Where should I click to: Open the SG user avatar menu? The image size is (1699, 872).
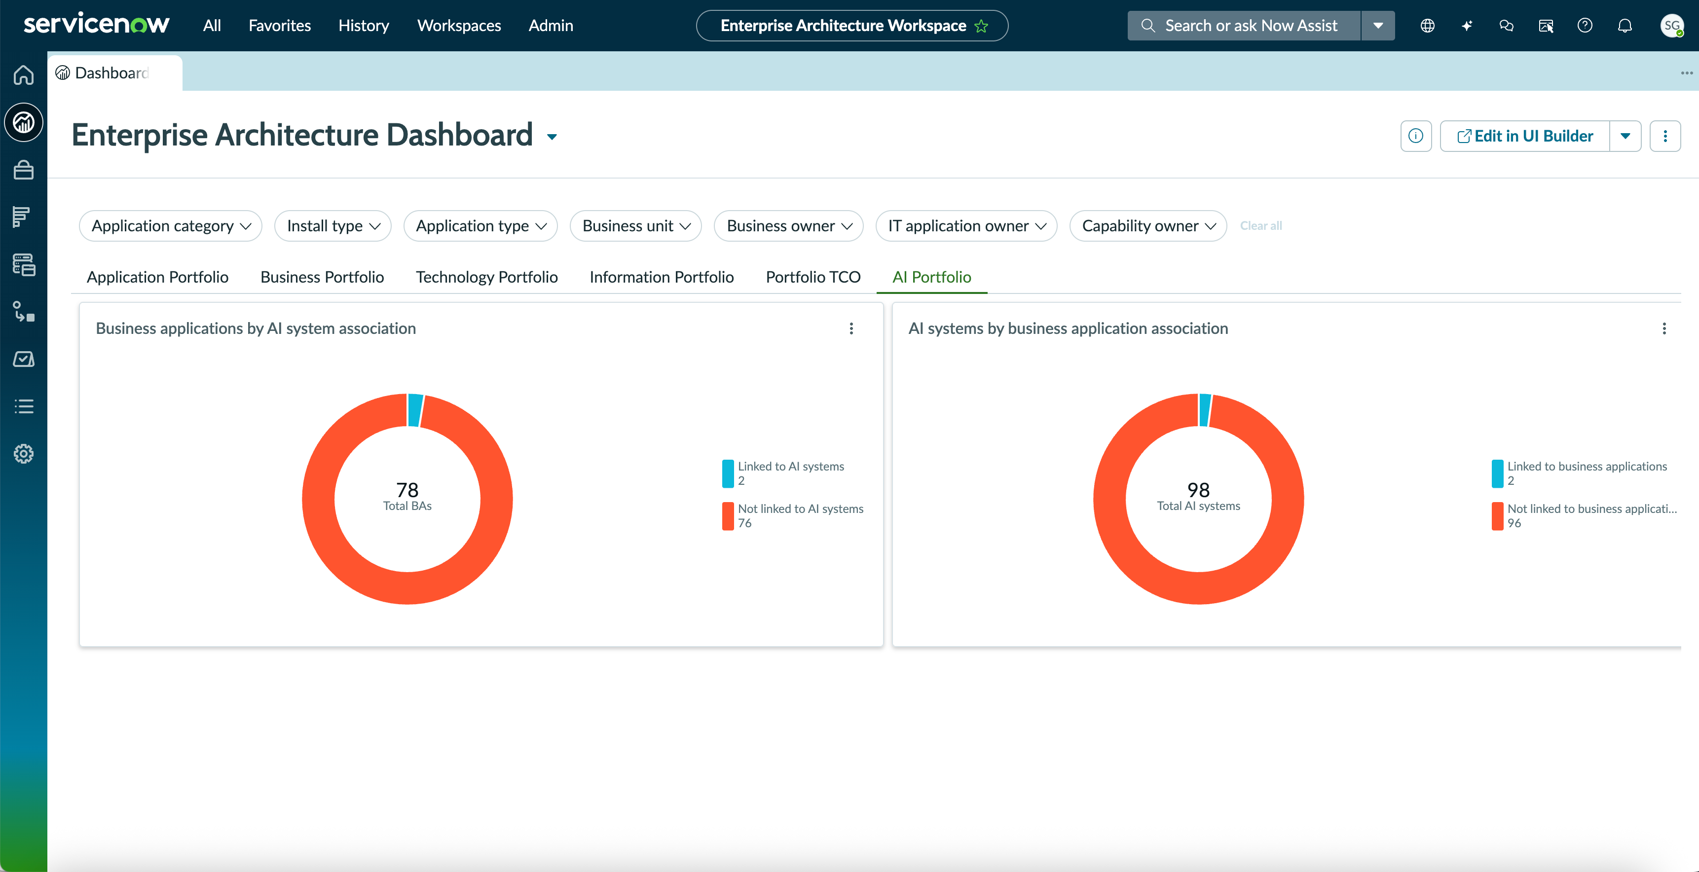(x=1672, y=26)
